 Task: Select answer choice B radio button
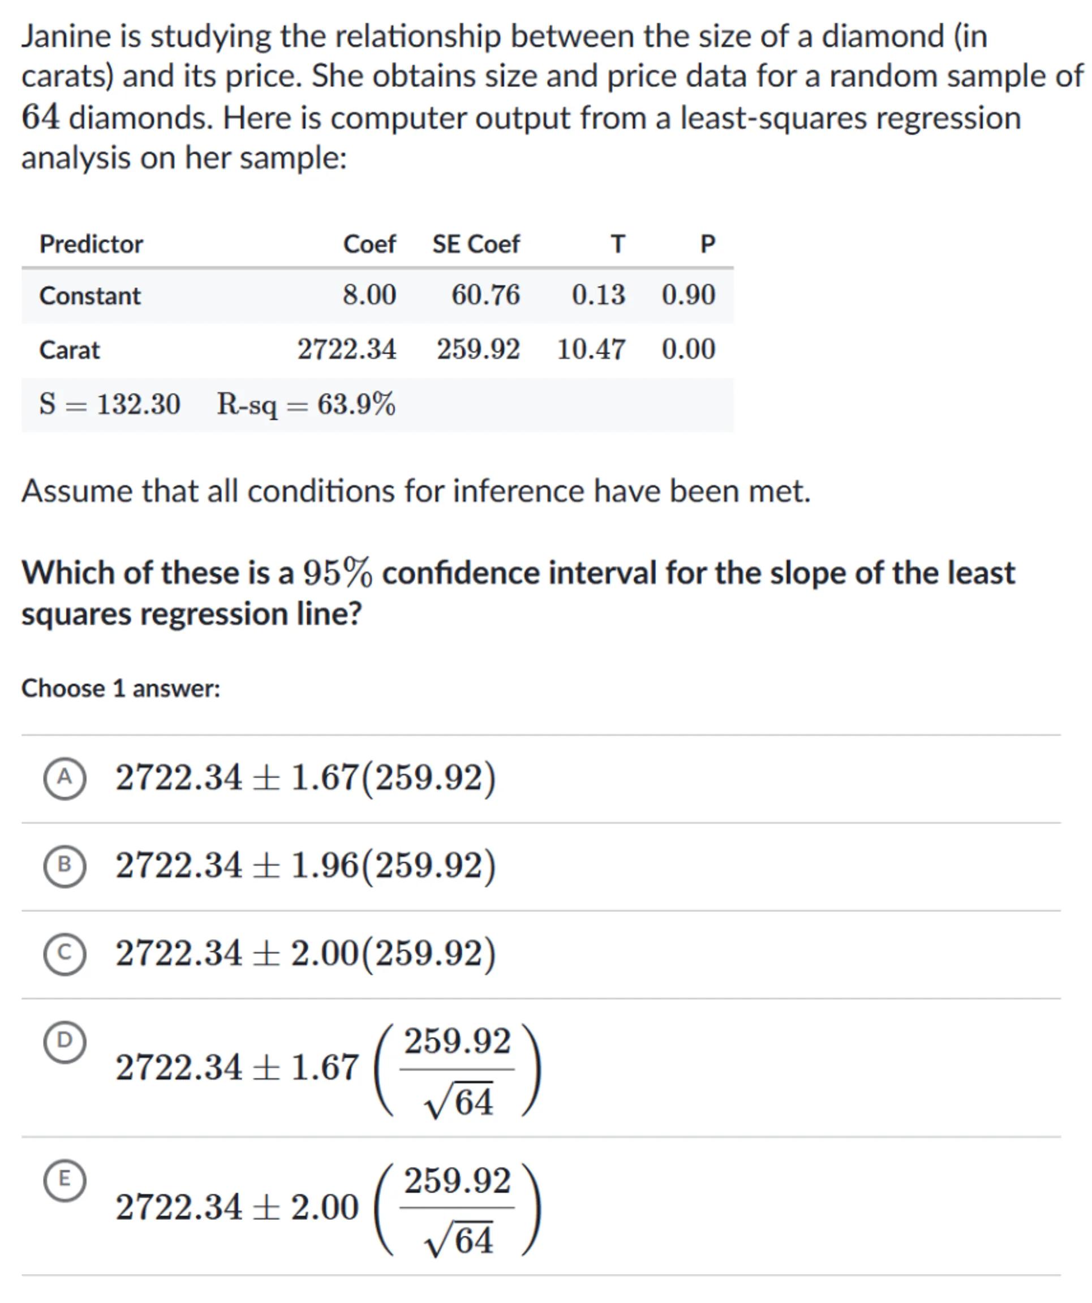point(65,866)
